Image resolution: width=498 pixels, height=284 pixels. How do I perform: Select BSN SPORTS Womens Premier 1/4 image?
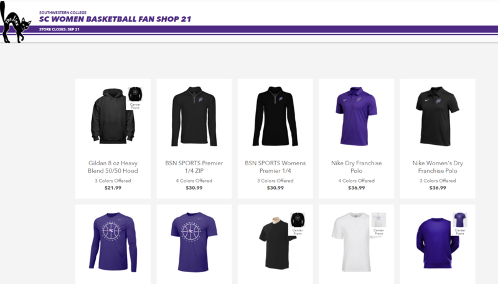pyautogui.click(x=275, y=116)
